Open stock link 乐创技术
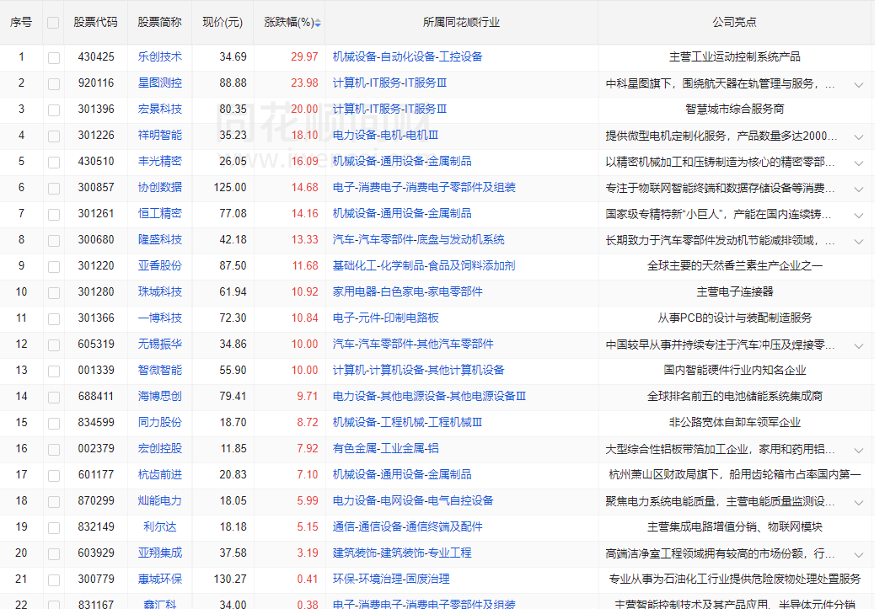 pyautogui.click(x=160, y=56)
